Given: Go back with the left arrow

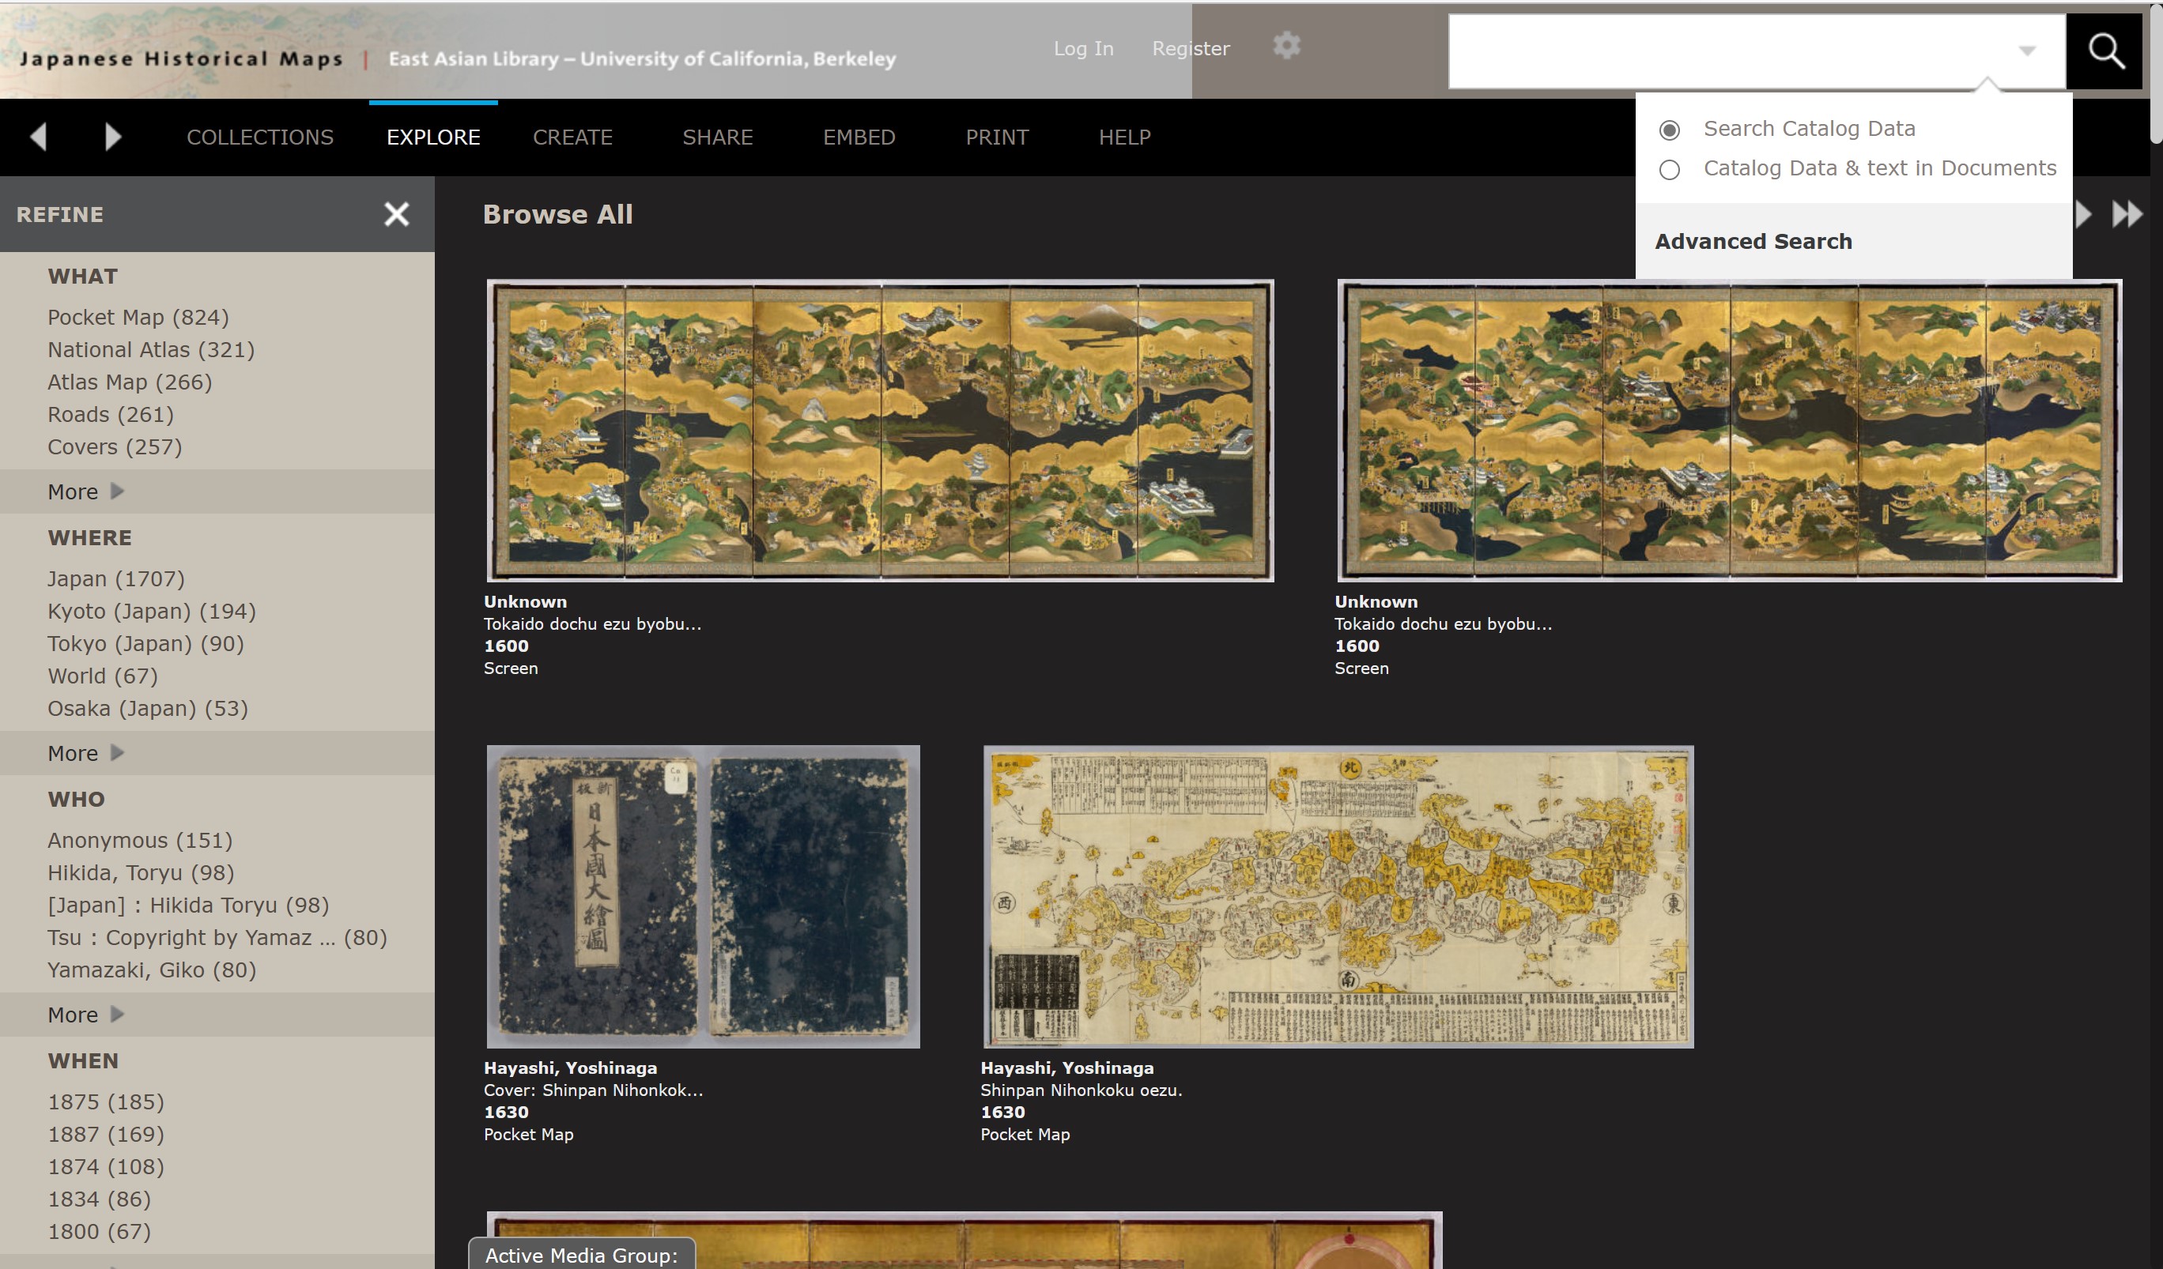Looking at the screenshot, I should pos(38,137).
